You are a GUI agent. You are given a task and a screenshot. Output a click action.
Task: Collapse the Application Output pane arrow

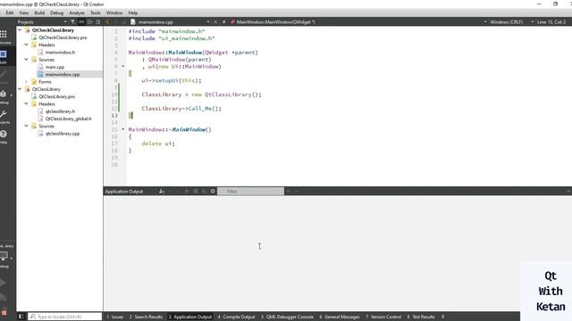(x=568, y=191)
